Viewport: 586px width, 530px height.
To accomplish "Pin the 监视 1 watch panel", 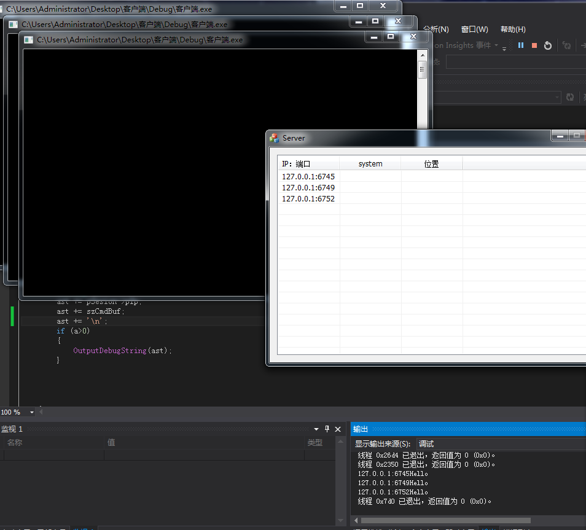I will pos(327,429).
